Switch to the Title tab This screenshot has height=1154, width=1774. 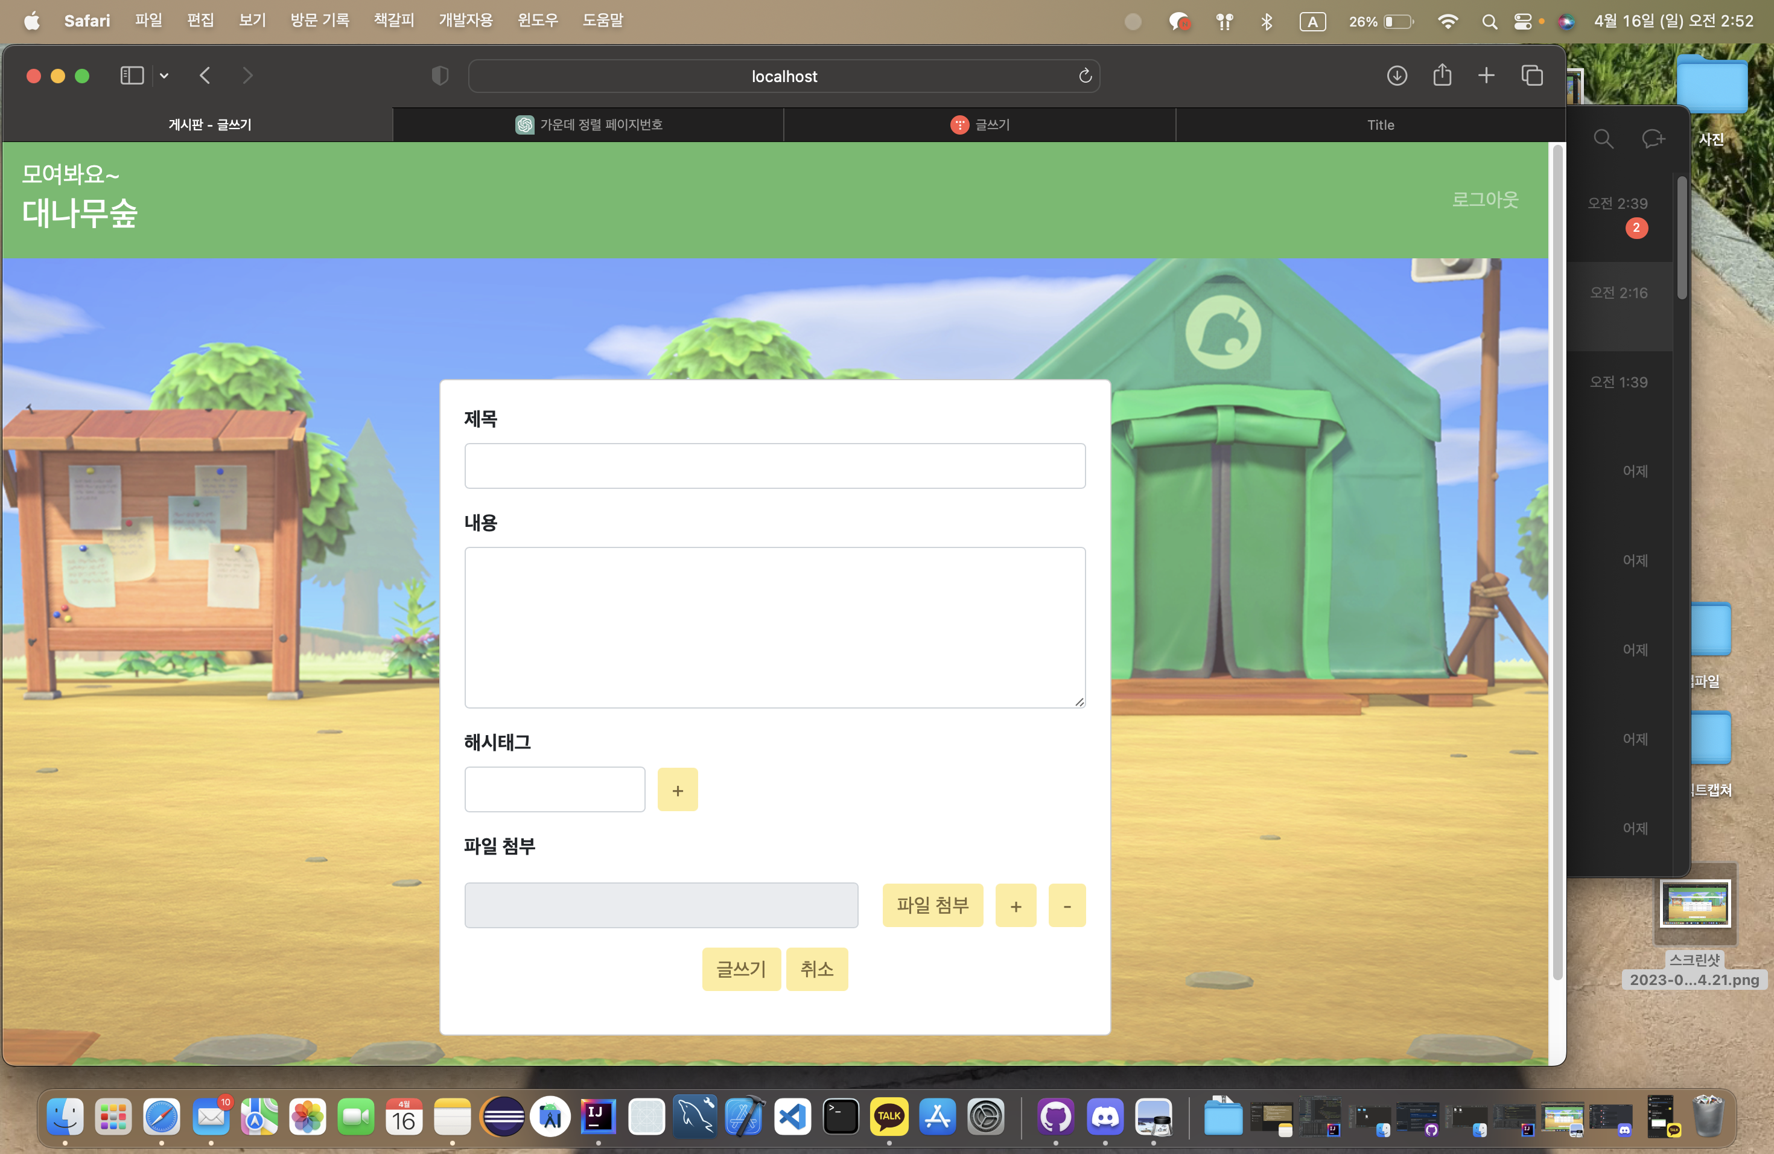1371,124
